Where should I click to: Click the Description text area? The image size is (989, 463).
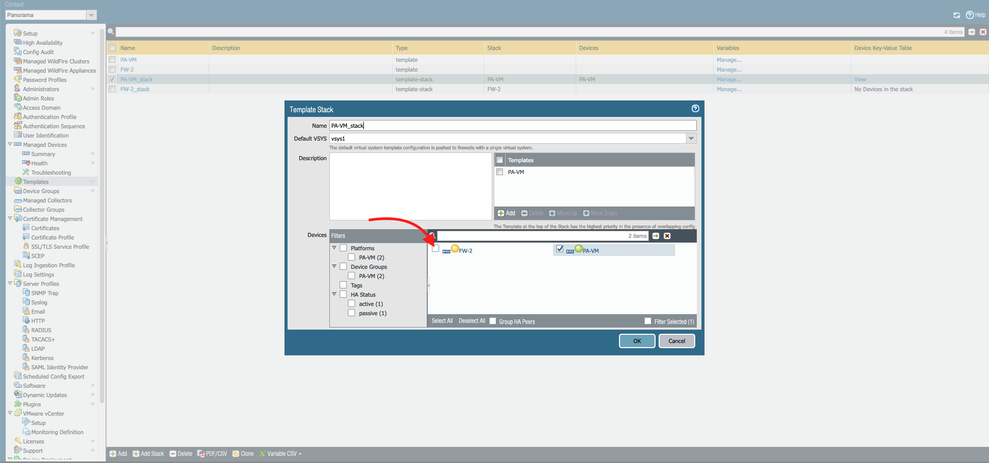coord(410,186)
